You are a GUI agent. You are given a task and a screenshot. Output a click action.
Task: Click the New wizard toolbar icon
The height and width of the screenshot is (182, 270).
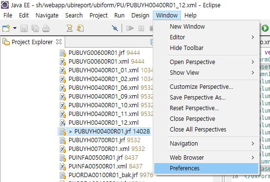coord(6,28)
